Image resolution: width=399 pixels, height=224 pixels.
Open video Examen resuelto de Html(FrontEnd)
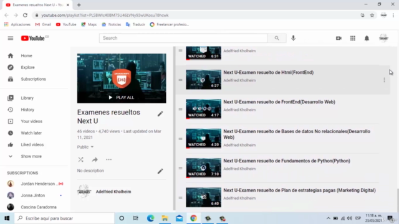(269, 72)
